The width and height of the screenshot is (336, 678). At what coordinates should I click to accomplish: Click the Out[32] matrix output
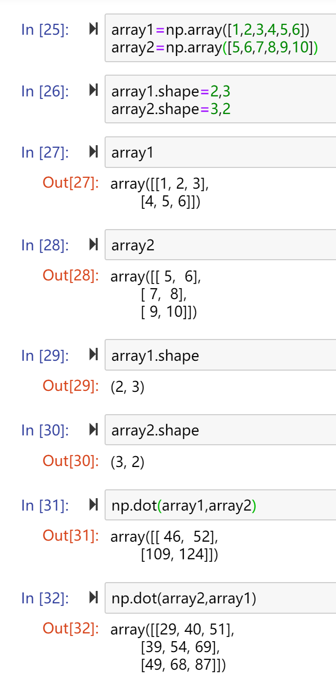pos(172,647)
